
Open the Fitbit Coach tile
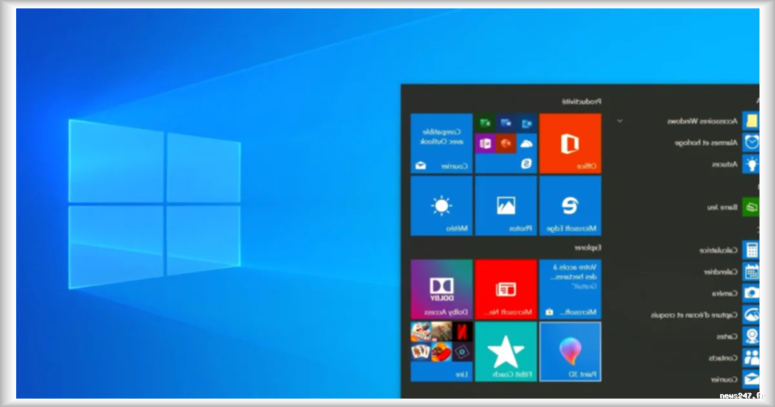tap(506, 351)
